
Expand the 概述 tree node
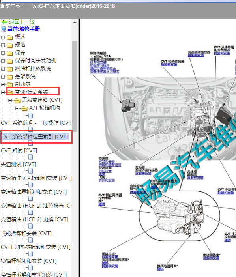pyautogui.click(x=3, y=37)
